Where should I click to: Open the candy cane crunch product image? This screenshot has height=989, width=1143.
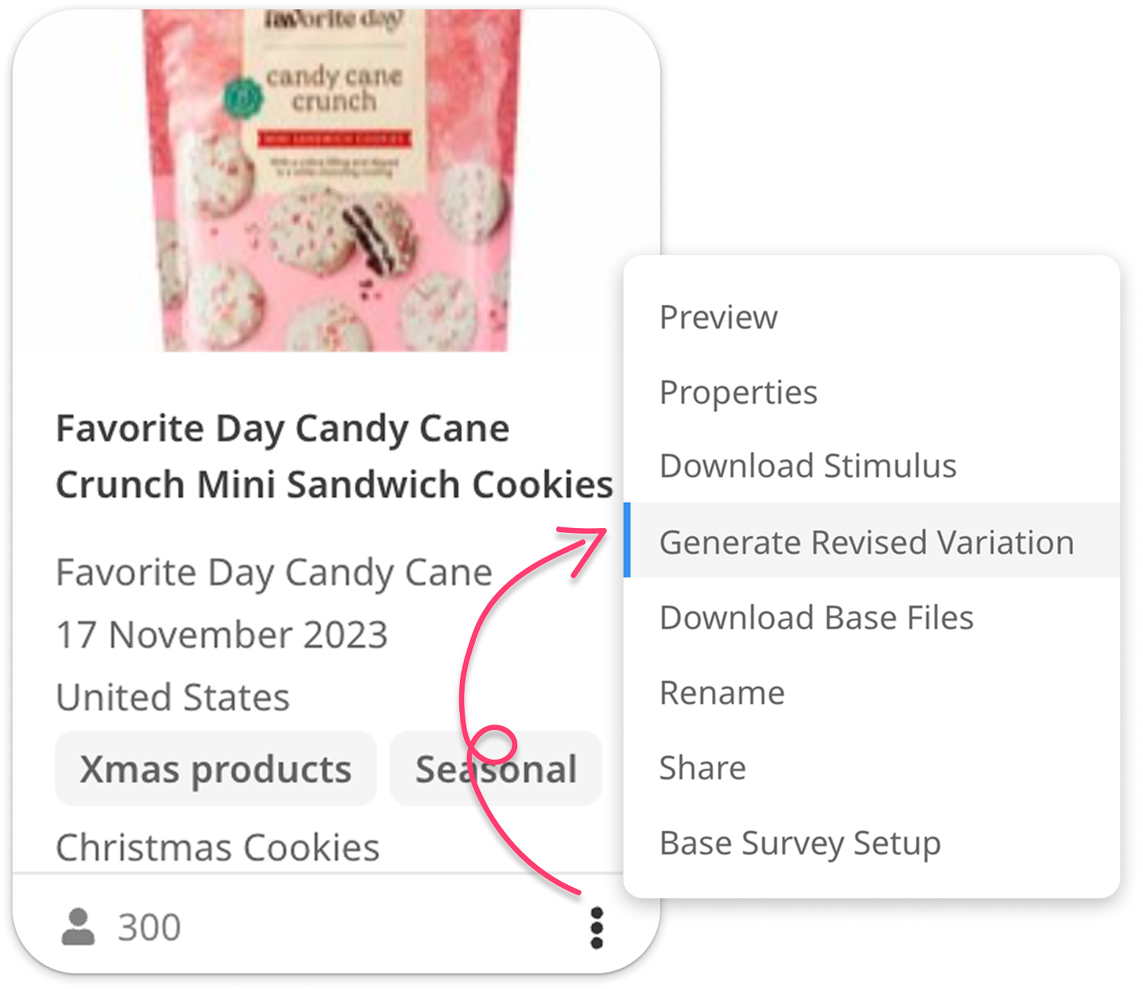(333, 180)
